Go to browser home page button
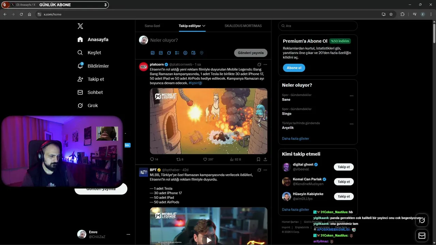Image resolution: width=436 pixels, height=245 pixels. coord(30,14)
